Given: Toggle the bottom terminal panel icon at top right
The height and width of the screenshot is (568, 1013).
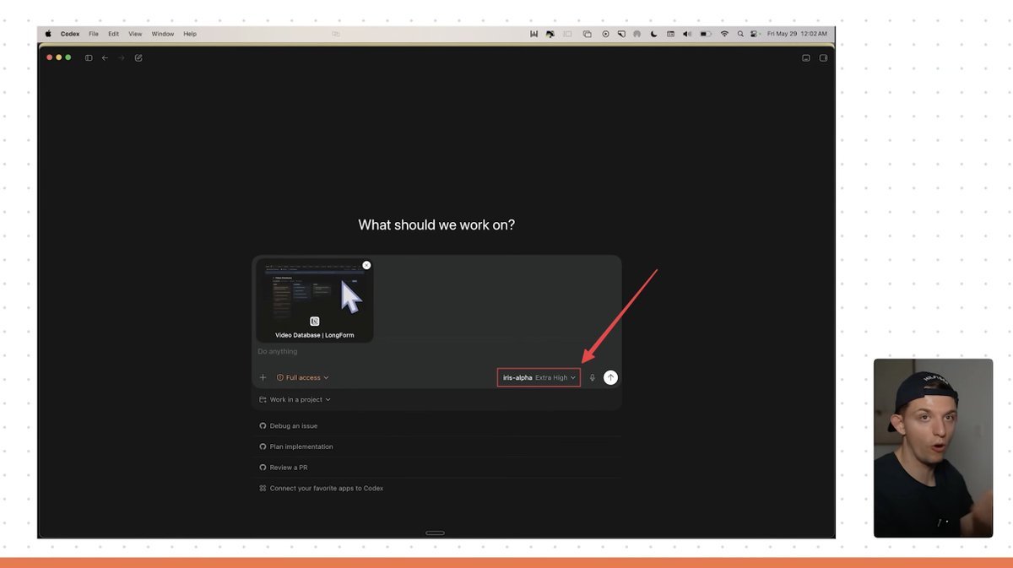Looking at the screenshot, I should 806,57.
